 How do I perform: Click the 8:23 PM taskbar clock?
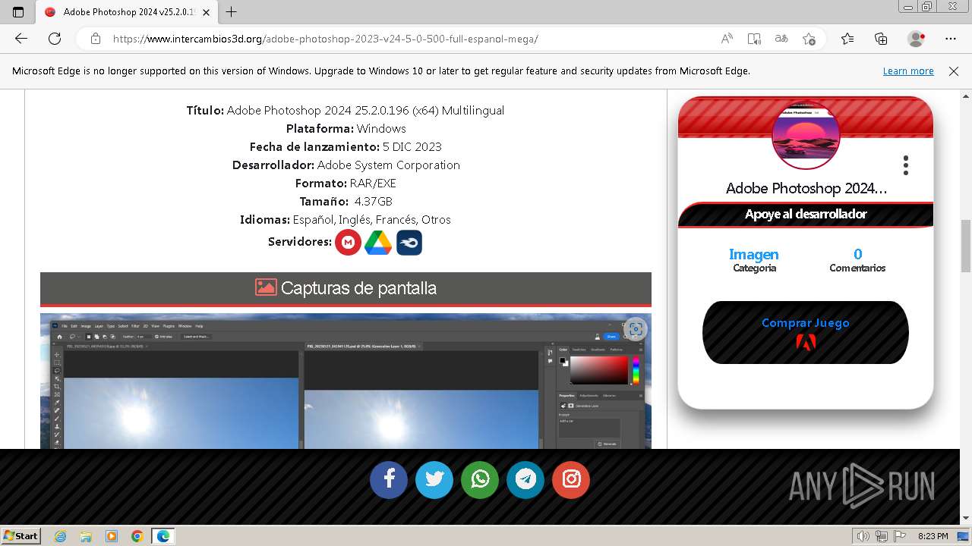(x=933, y=536)
